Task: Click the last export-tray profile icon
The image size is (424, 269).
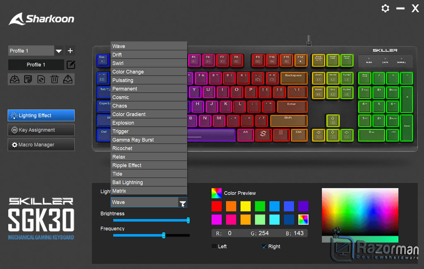Action: pos(68,79)
